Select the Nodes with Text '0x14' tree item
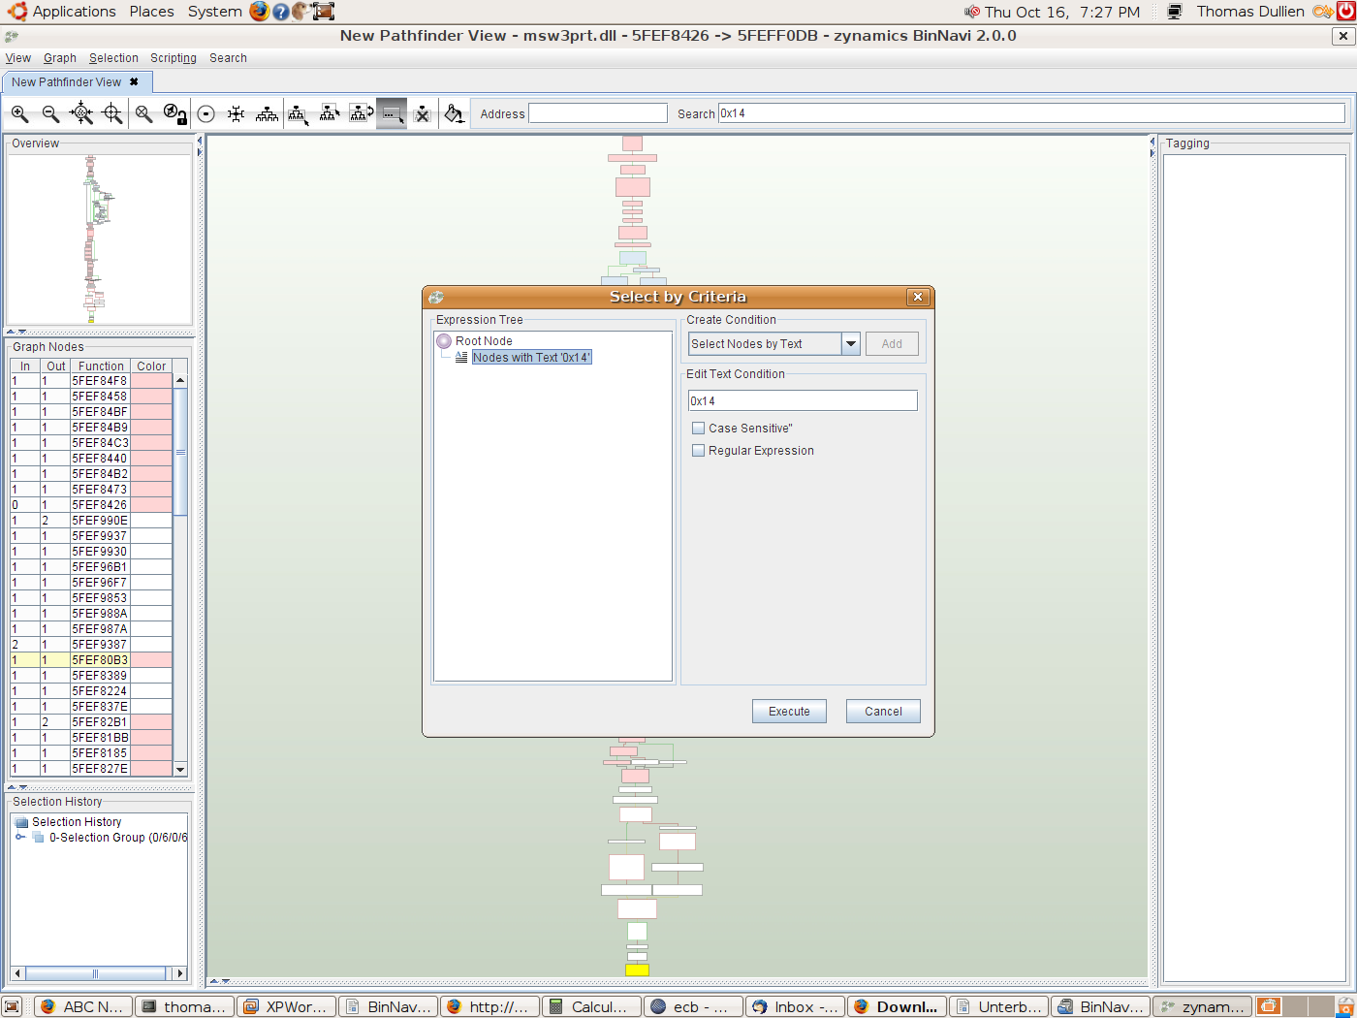Image resolution: width=1357 pixels, height=1018 pixels. pos(531,358)
